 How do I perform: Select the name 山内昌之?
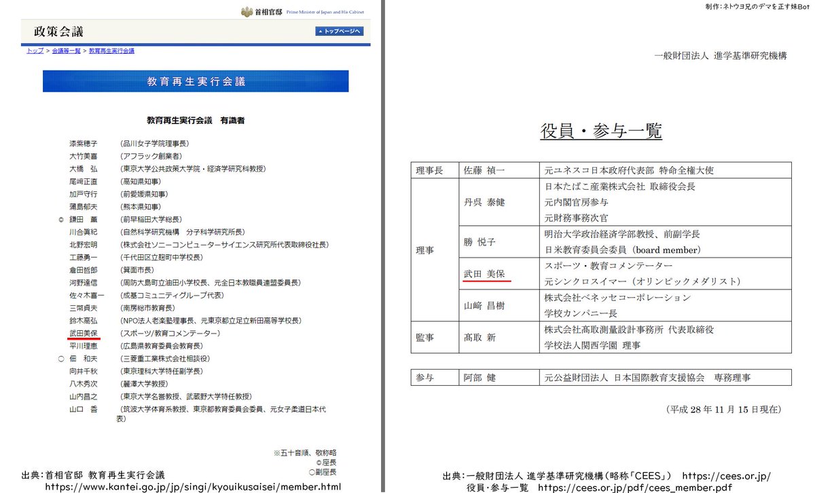[84, 397]
